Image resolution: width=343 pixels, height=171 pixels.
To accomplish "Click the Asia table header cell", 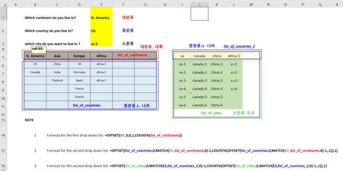I will (x=57, y=56).
